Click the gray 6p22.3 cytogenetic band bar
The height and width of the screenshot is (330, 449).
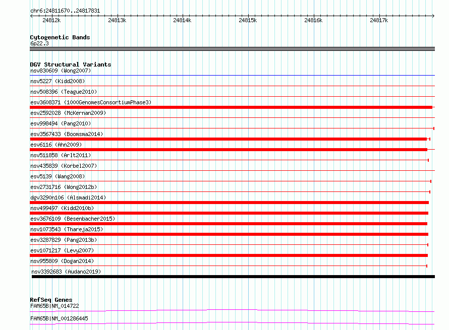point(232,49)
